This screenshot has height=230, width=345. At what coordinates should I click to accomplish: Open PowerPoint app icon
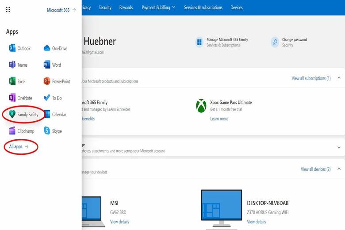[x=47, y=81]
